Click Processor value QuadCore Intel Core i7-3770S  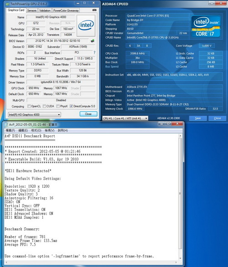coord(157,15)
